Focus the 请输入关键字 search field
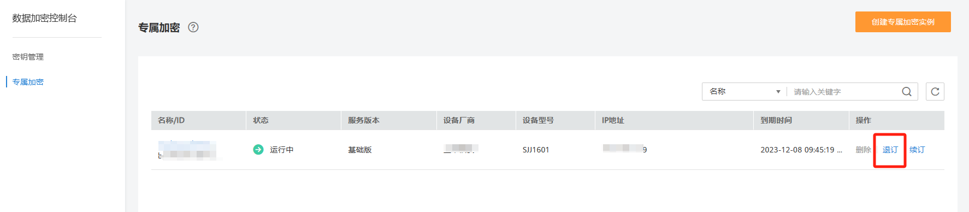This screenshot has height=212, width=969. tap(844, 92)
